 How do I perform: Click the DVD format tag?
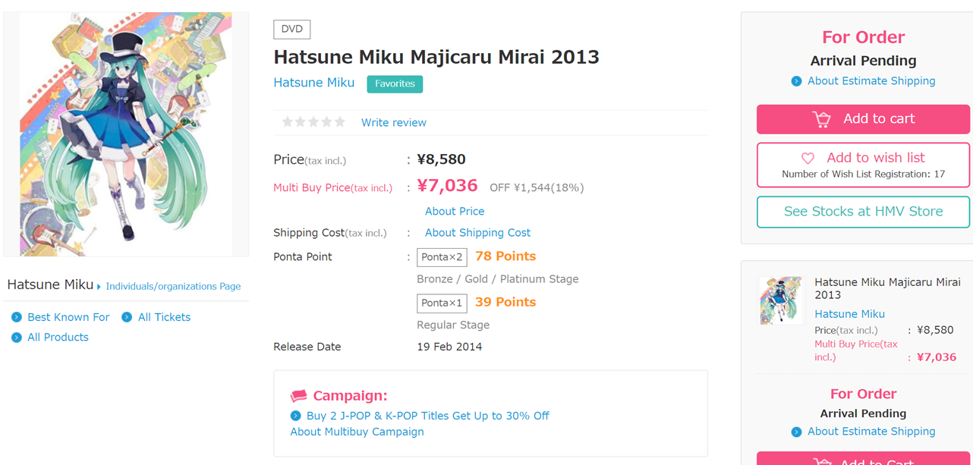coord(291,30)
